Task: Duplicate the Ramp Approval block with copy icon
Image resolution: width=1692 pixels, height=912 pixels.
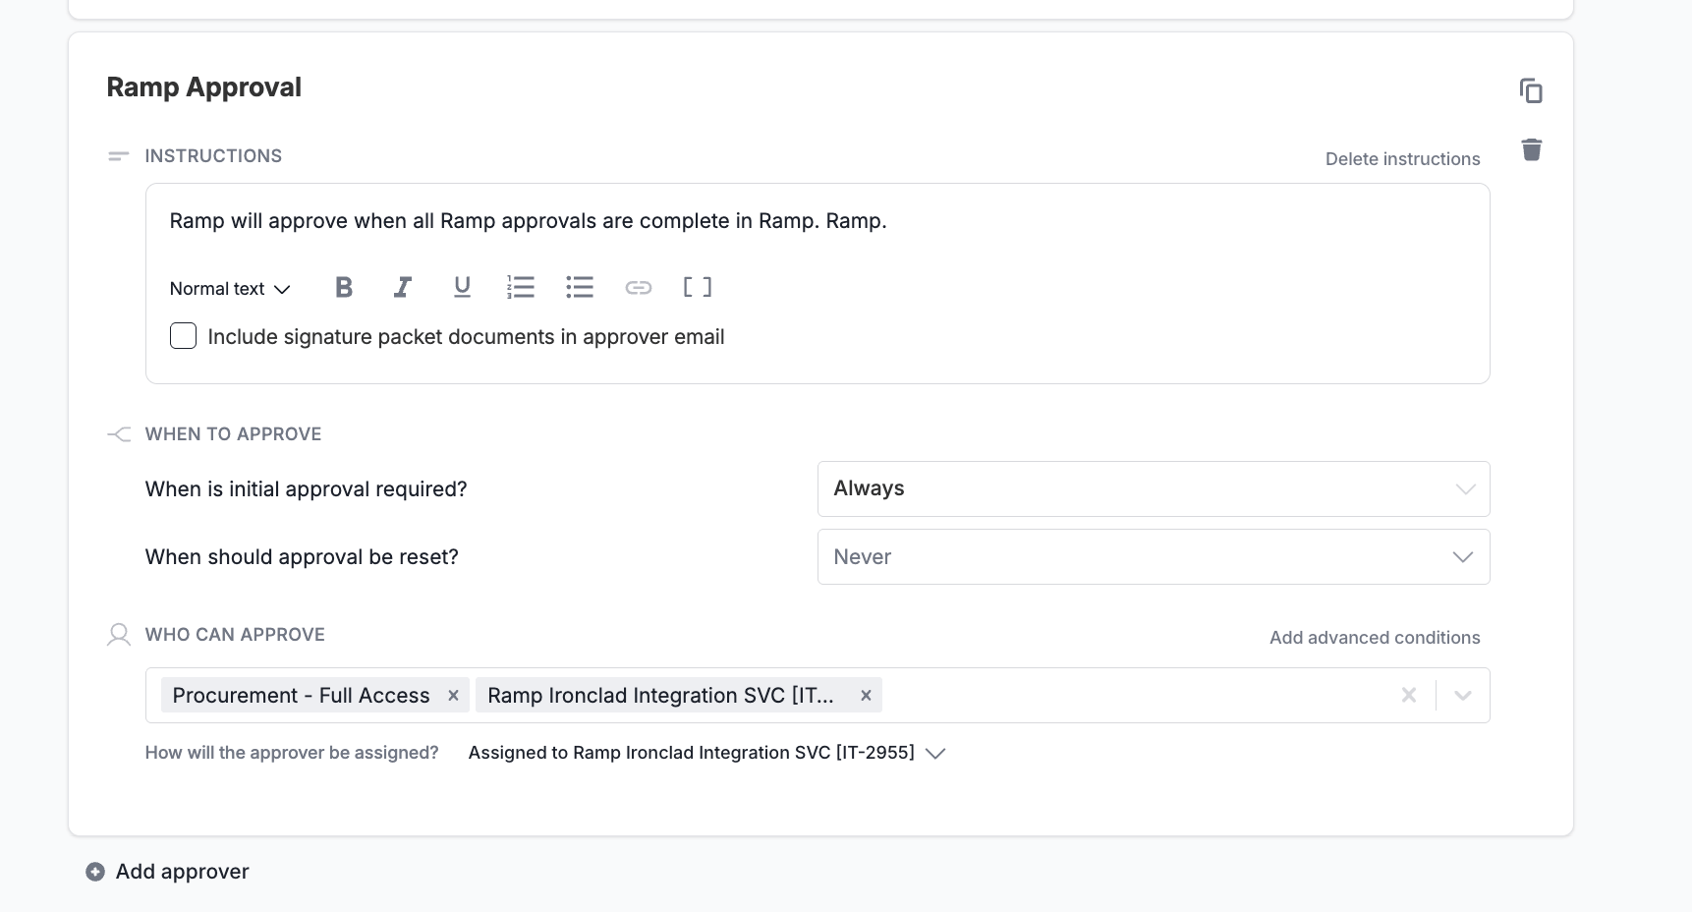Action: coord(1531,90)
